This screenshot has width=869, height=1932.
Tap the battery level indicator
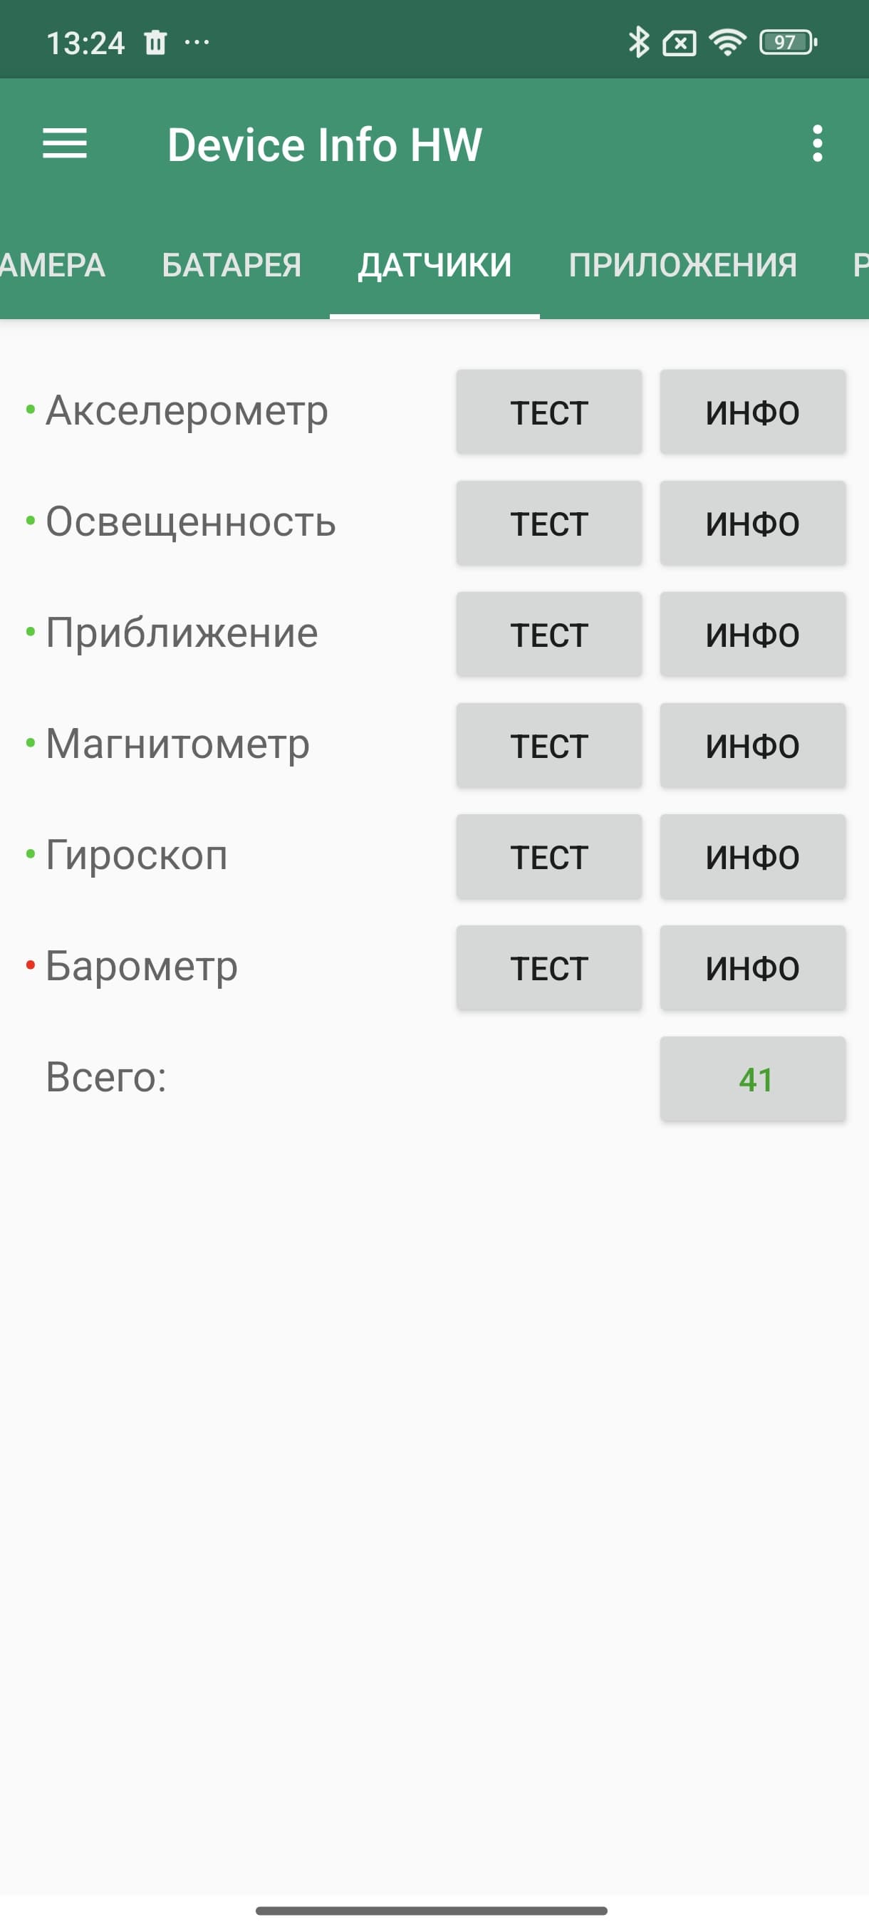click(x=788, y=42)
